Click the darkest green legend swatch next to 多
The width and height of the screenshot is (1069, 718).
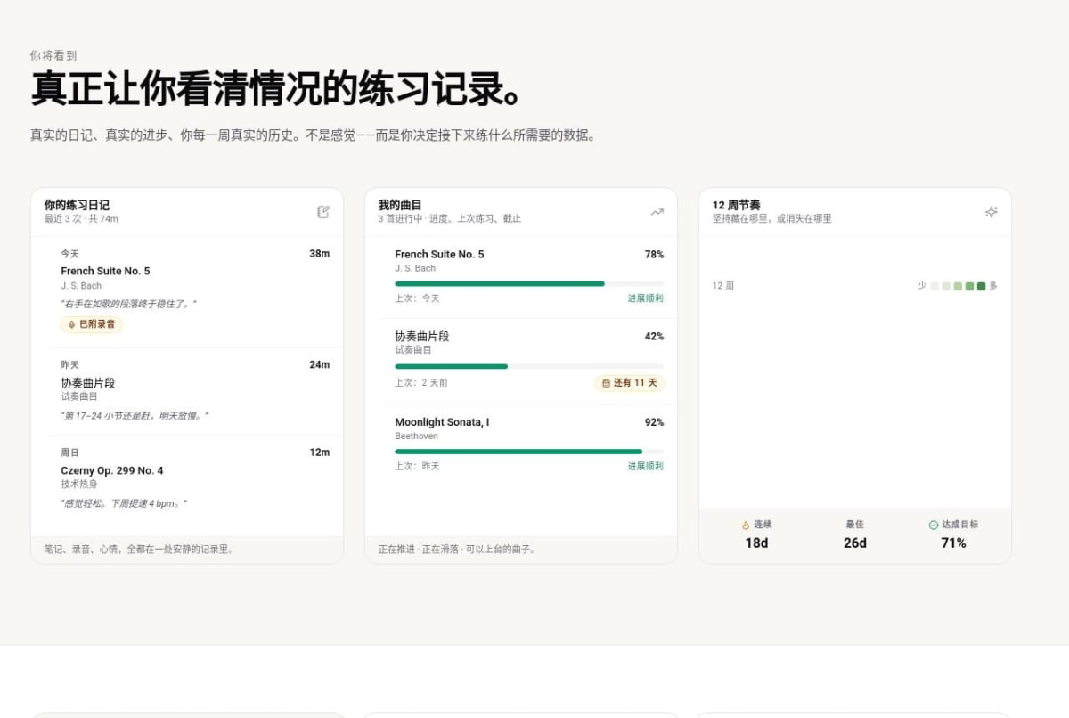tap(981, 286)
